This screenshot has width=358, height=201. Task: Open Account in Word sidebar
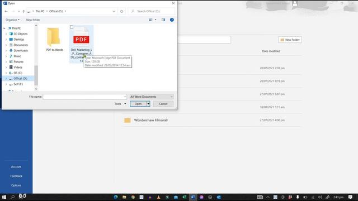16,167
